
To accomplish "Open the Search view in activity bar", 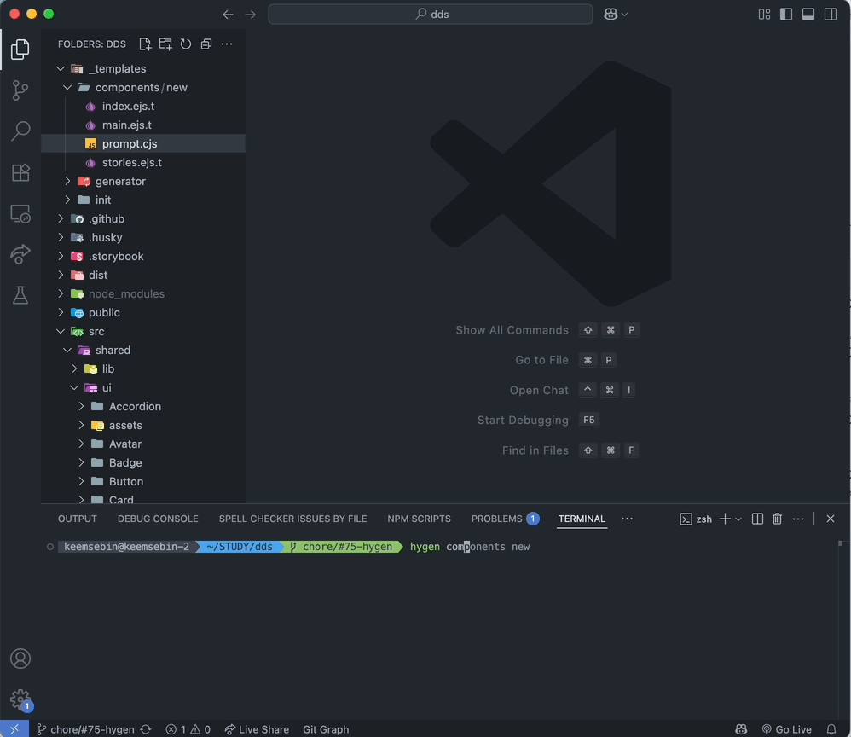I will pyautogui.click(x=20, y=131).
